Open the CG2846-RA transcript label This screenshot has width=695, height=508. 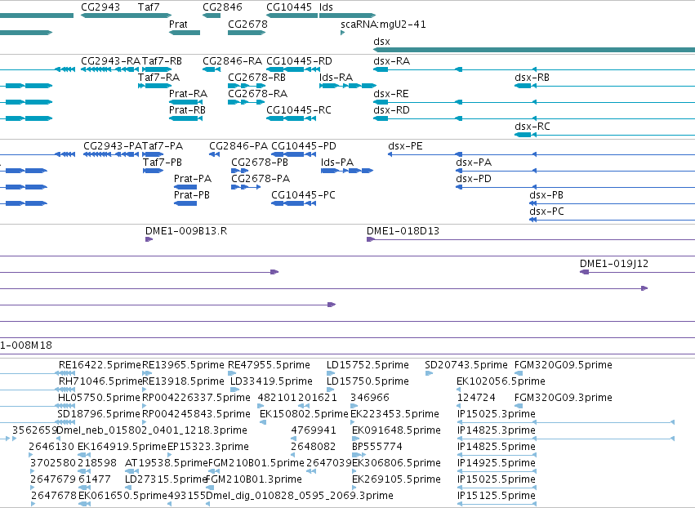[232, 61]
